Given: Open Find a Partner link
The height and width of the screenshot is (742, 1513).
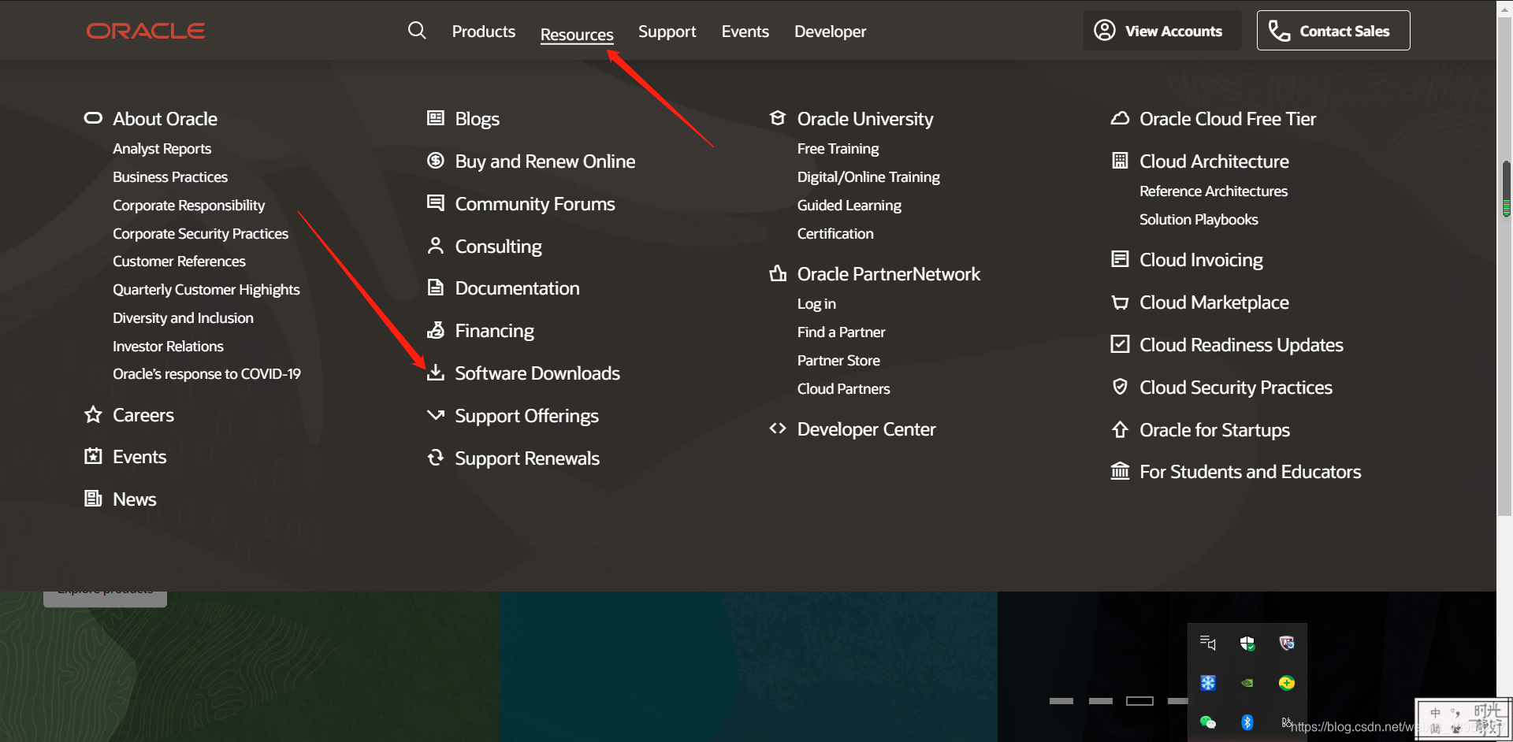Looking at the screenshot, I should (x=842, y=332).
